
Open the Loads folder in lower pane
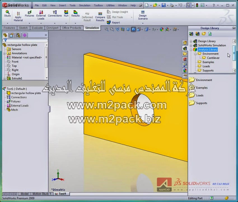(x=196, y=95)
